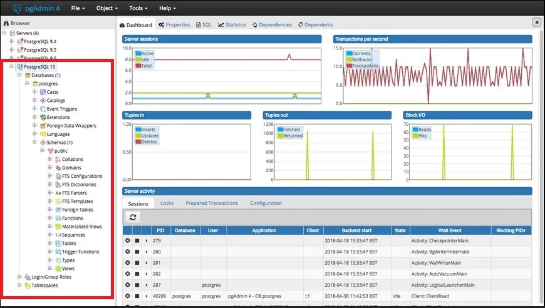
Task: Expand details of the PID 282 row
Action: (147, 274)
